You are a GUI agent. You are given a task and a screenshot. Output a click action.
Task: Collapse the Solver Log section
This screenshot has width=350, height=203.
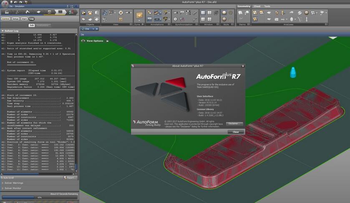(3, 31)
